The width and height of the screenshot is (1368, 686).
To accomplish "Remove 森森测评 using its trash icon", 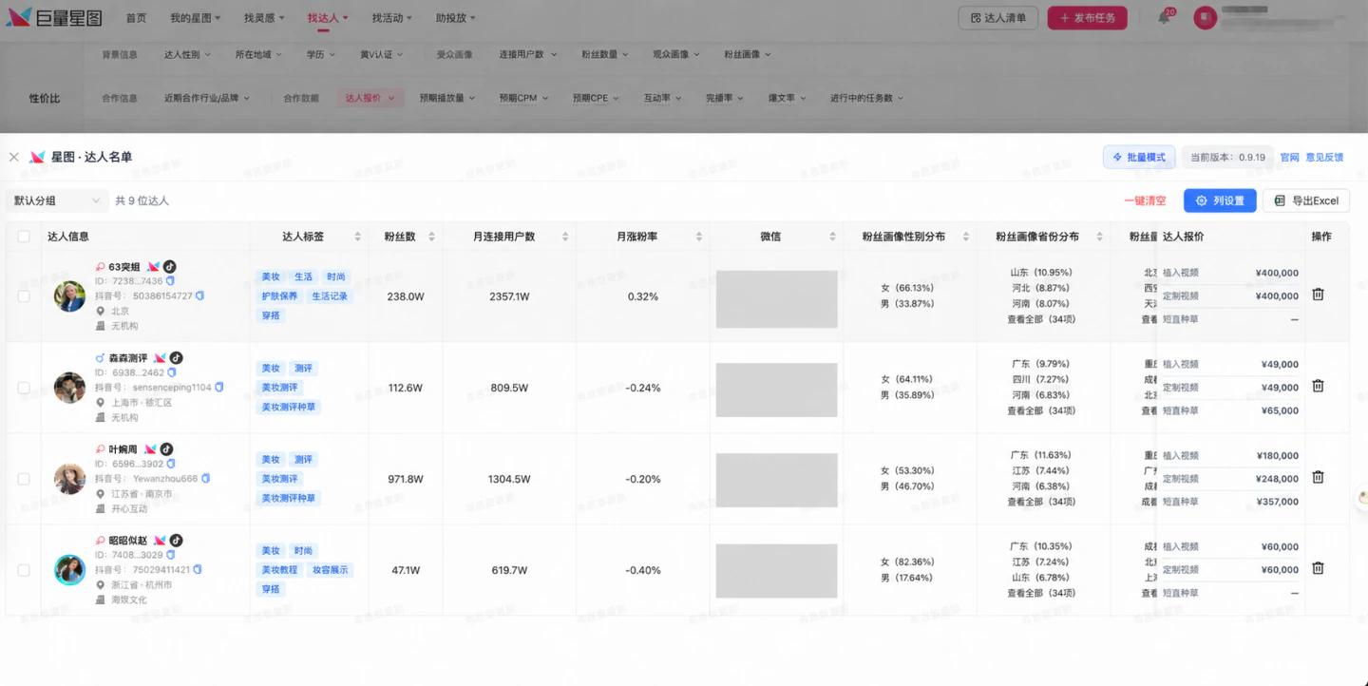I will (1318, 386).
